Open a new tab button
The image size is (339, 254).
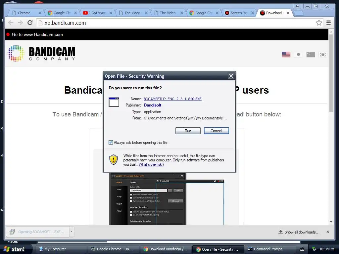click(x=299, y=13)
